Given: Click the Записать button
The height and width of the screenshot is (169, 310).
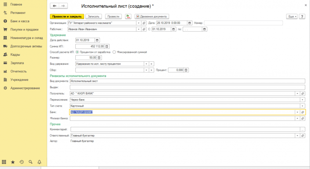Looking at the screenshot, I should pyautogui.click(x=94, y=17).
